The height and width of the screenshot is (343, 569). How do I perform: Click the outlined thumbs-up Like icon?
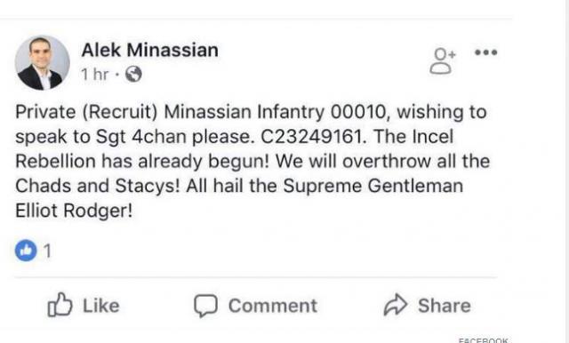[60, 305]
